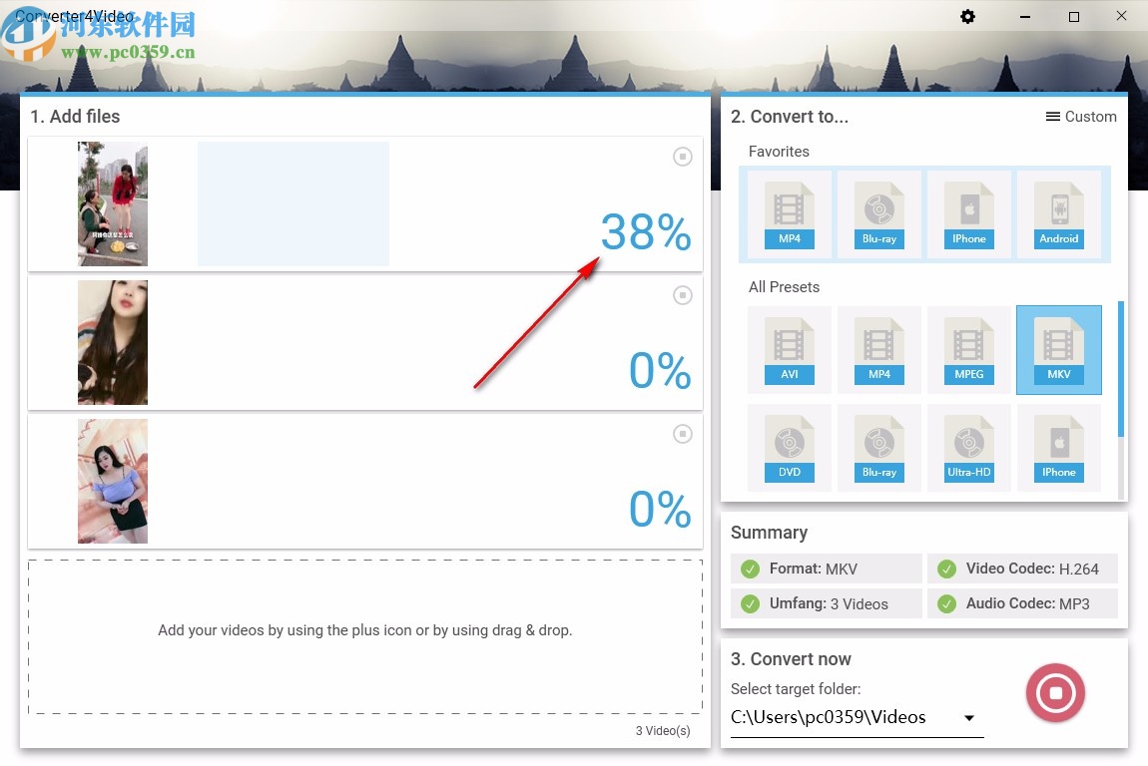Open the Custom presets menu
Screen dimensions: 1148x766
1081,116
